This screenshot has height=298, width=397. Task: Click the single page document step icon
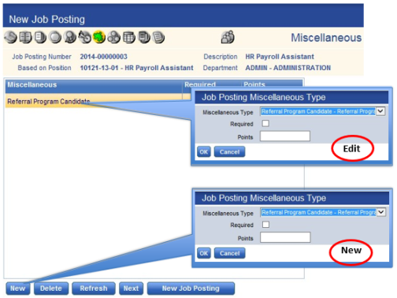(x=40, y=37)
